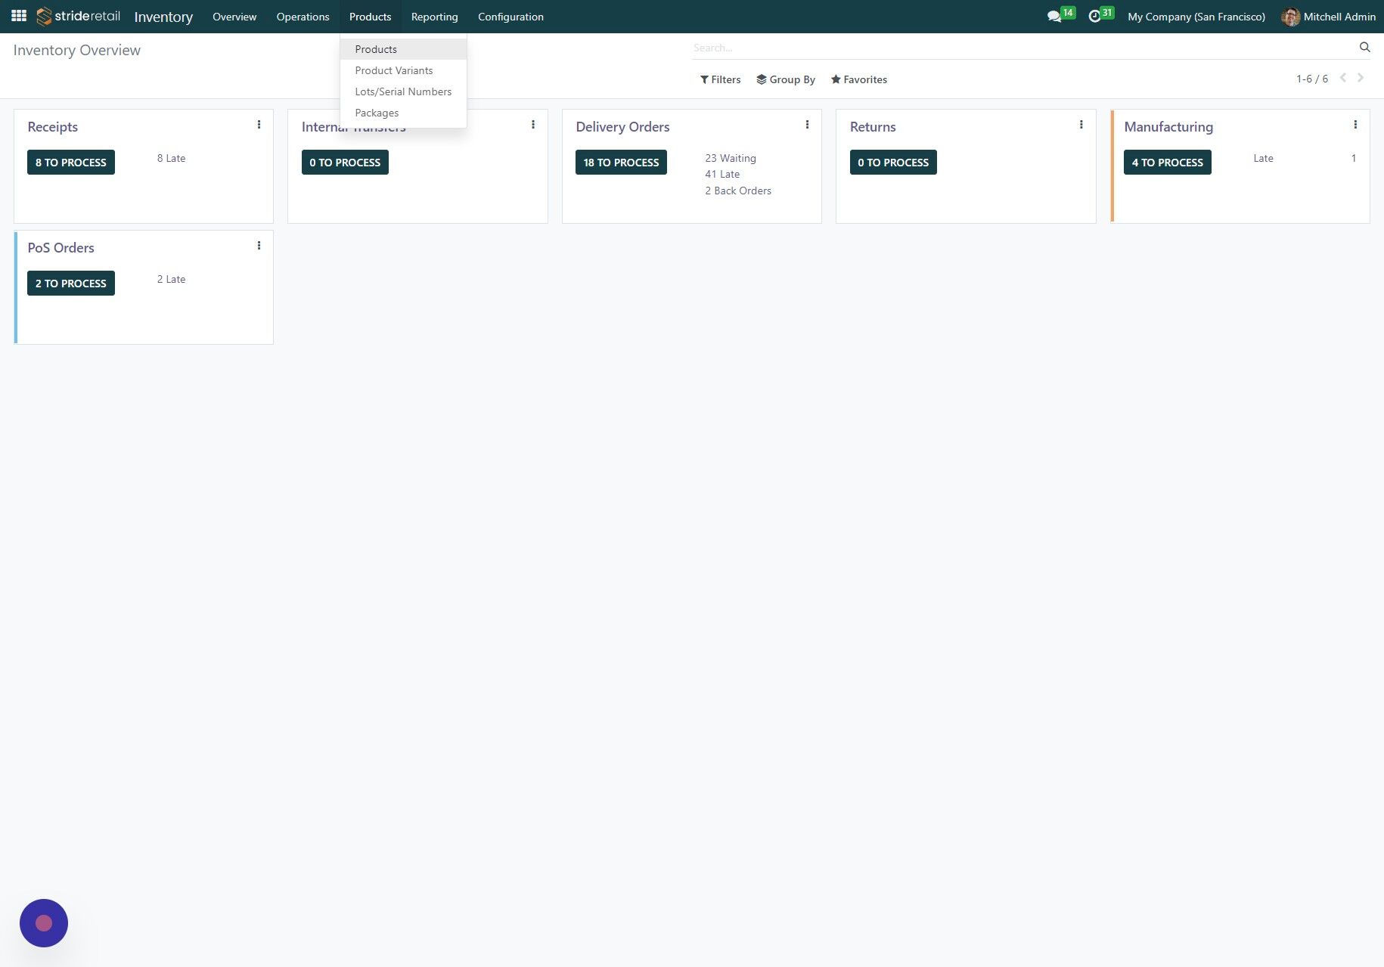Screen dimensions: 1384x967
Task: Click Internal Transfers 0 TO PROCESS button
Action: point(345,162)
